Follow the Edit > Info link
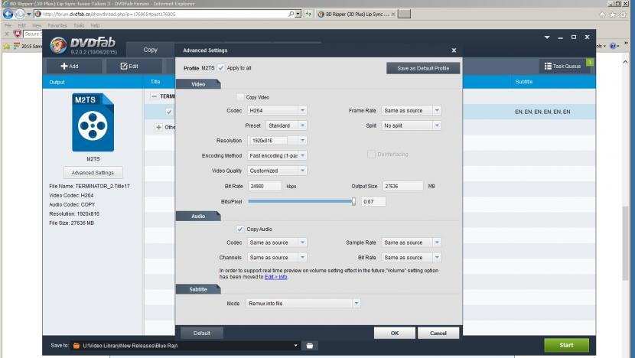This screenshot has height=358, width=635. 276,277
